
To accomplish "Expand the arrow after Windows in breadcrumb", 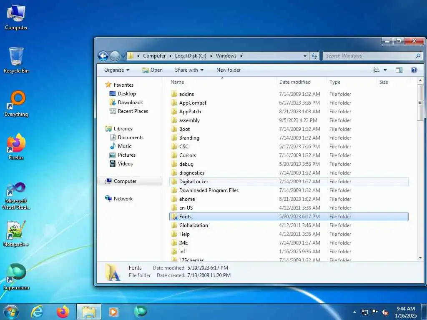I will [x=241, y=56].
